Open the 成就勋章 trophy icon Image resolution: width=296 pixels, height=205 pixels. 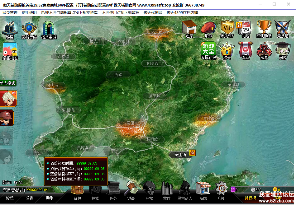[264, 29]
